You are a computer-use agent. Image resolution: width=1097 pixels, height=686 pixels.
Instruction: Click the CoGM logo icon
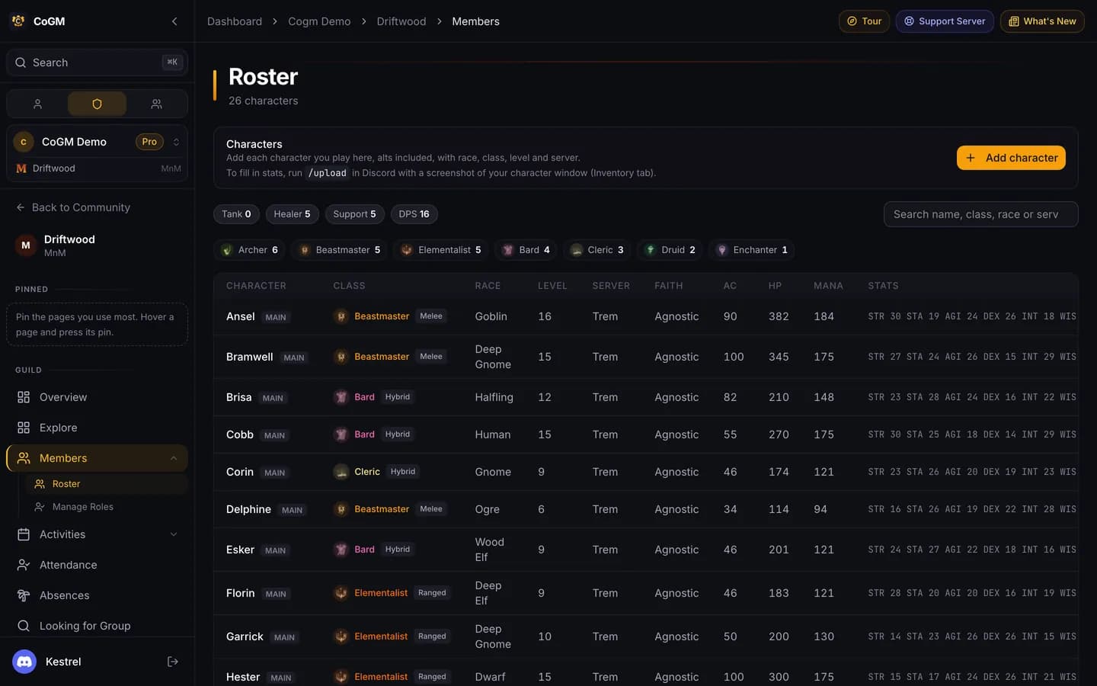click(18, 21)
